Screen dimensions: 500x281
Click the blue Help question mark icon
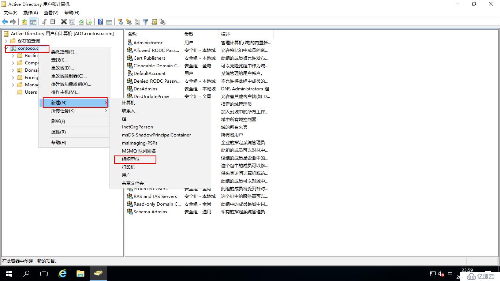click(100, 22)
